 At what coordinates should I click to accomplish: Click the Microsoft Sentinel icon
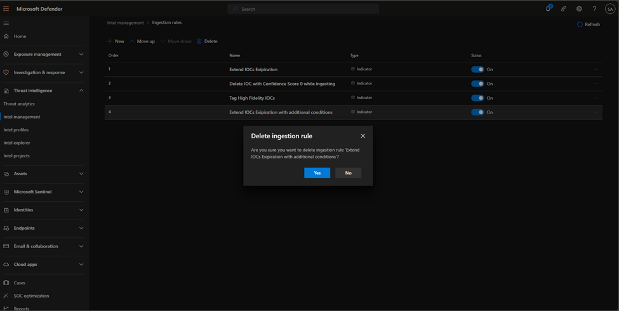6,192
